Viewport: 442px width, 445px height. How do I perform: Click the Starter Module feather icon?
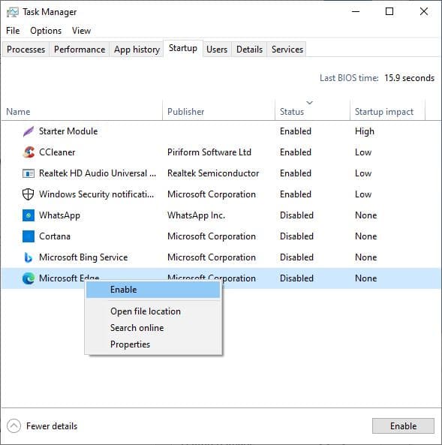click(x=29, y=131)
